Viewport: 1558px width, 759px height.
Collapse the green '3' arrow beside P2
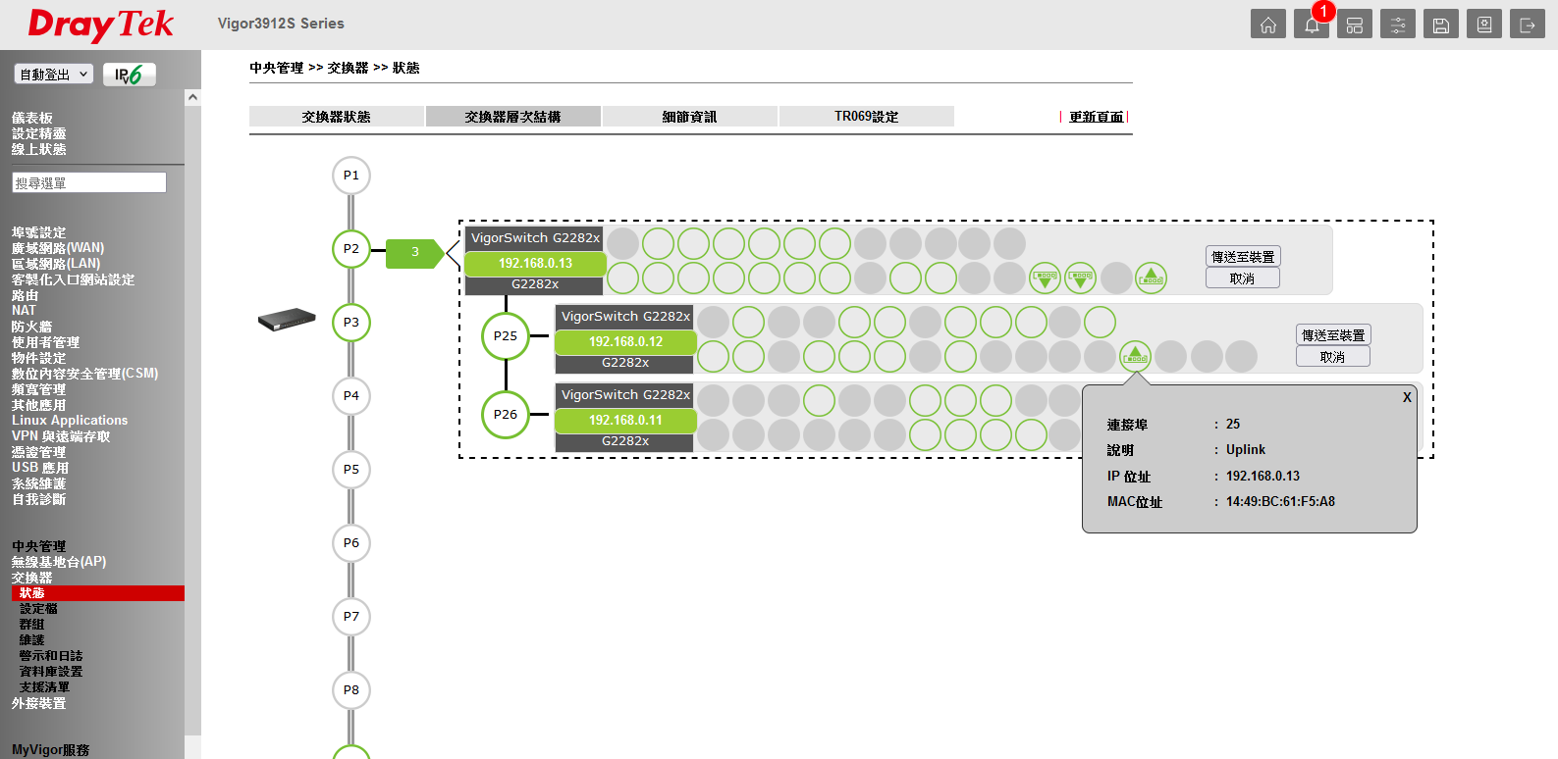click(x=415, y=253)
